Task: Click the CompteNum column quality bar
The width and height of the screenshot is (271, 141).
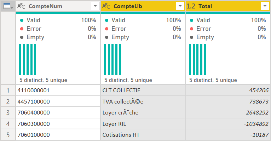Action: (58, 13)
